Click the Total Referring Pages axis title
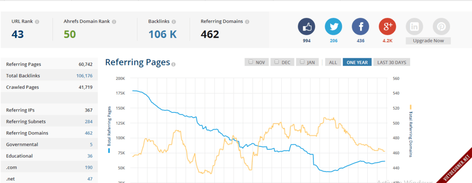The image size is (472, 183). pyautogui.click(x=110, y=126)
